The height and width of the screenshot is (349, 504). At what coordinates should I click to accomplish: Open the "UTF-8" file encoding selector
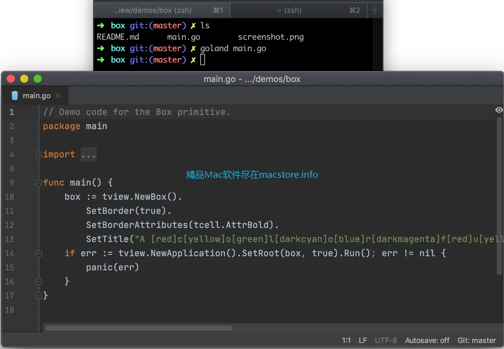tap(386, 340)
